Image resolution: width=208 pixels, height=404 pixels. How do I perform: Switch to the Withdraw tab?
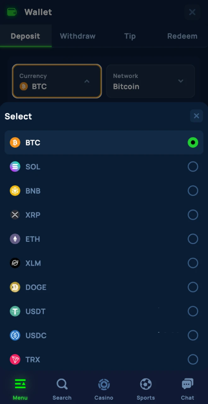[78, 36]
